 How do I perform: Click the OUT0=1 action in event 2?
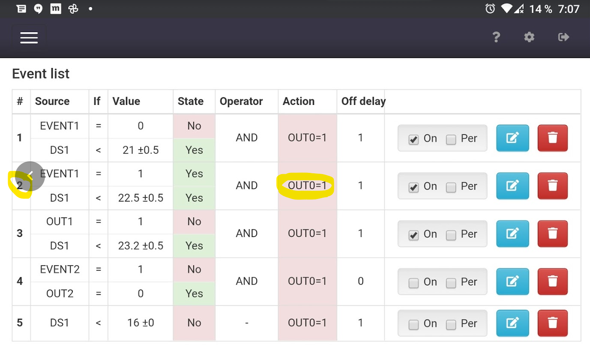click(x=307, y=186)
